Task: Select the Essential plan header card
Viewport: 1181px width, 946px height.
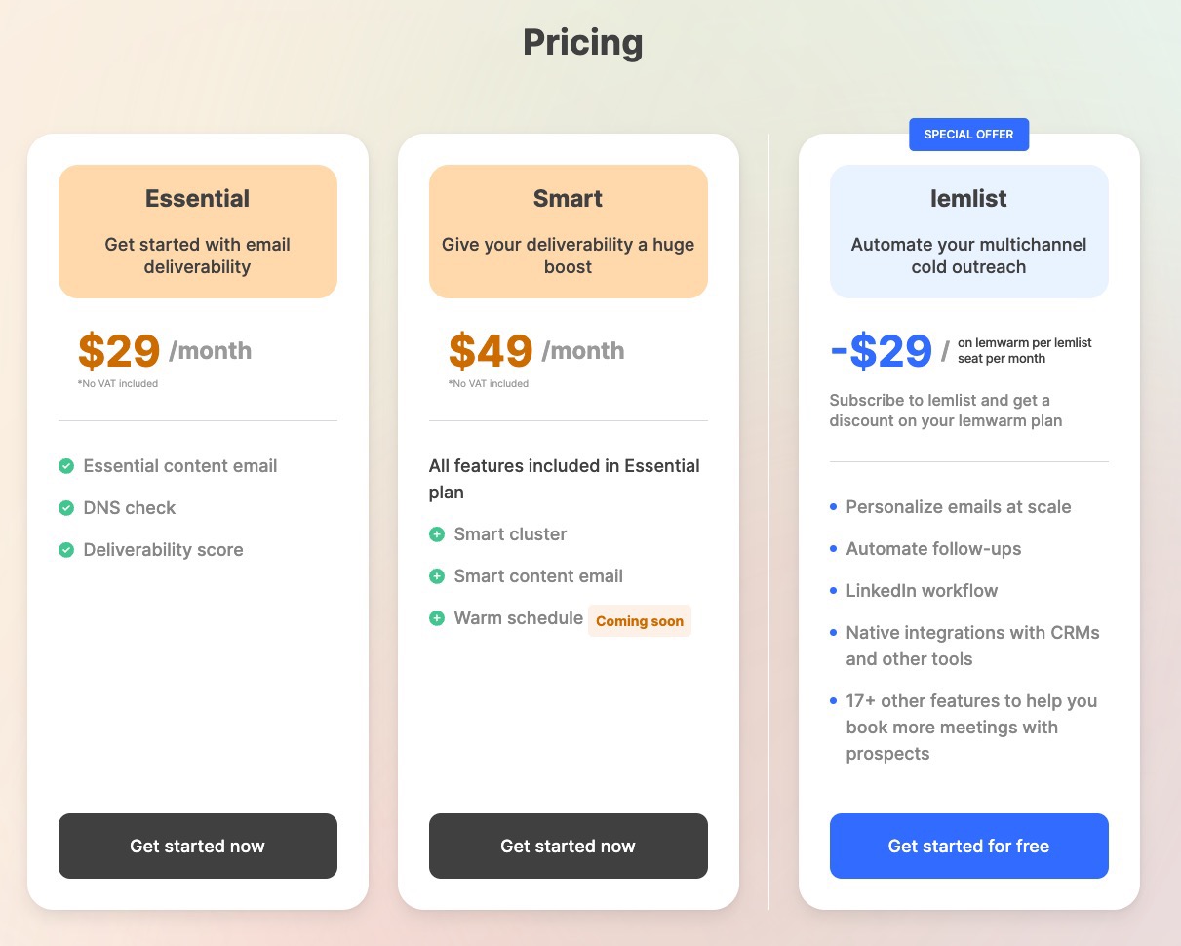Action: click(198, 231)
